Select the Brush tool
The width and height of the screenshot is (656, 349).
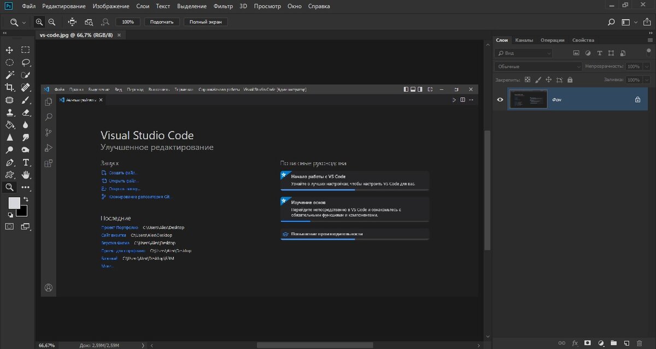pyautogui.click(x=26, y=100)
